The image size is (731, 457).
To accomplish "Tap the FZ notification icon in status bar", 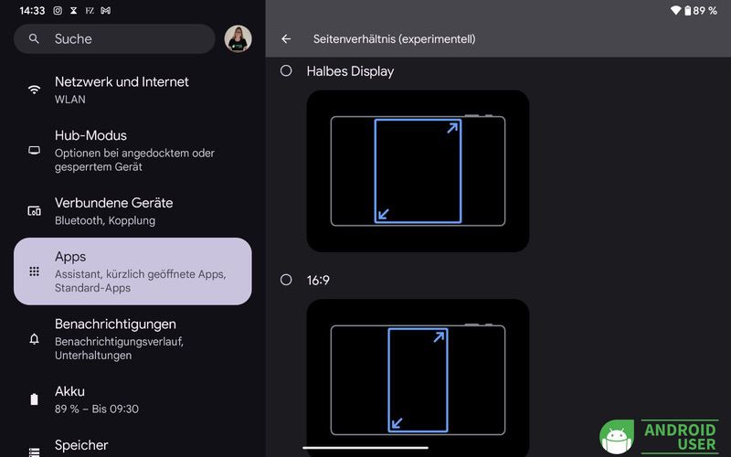I will tap(90, 10).
